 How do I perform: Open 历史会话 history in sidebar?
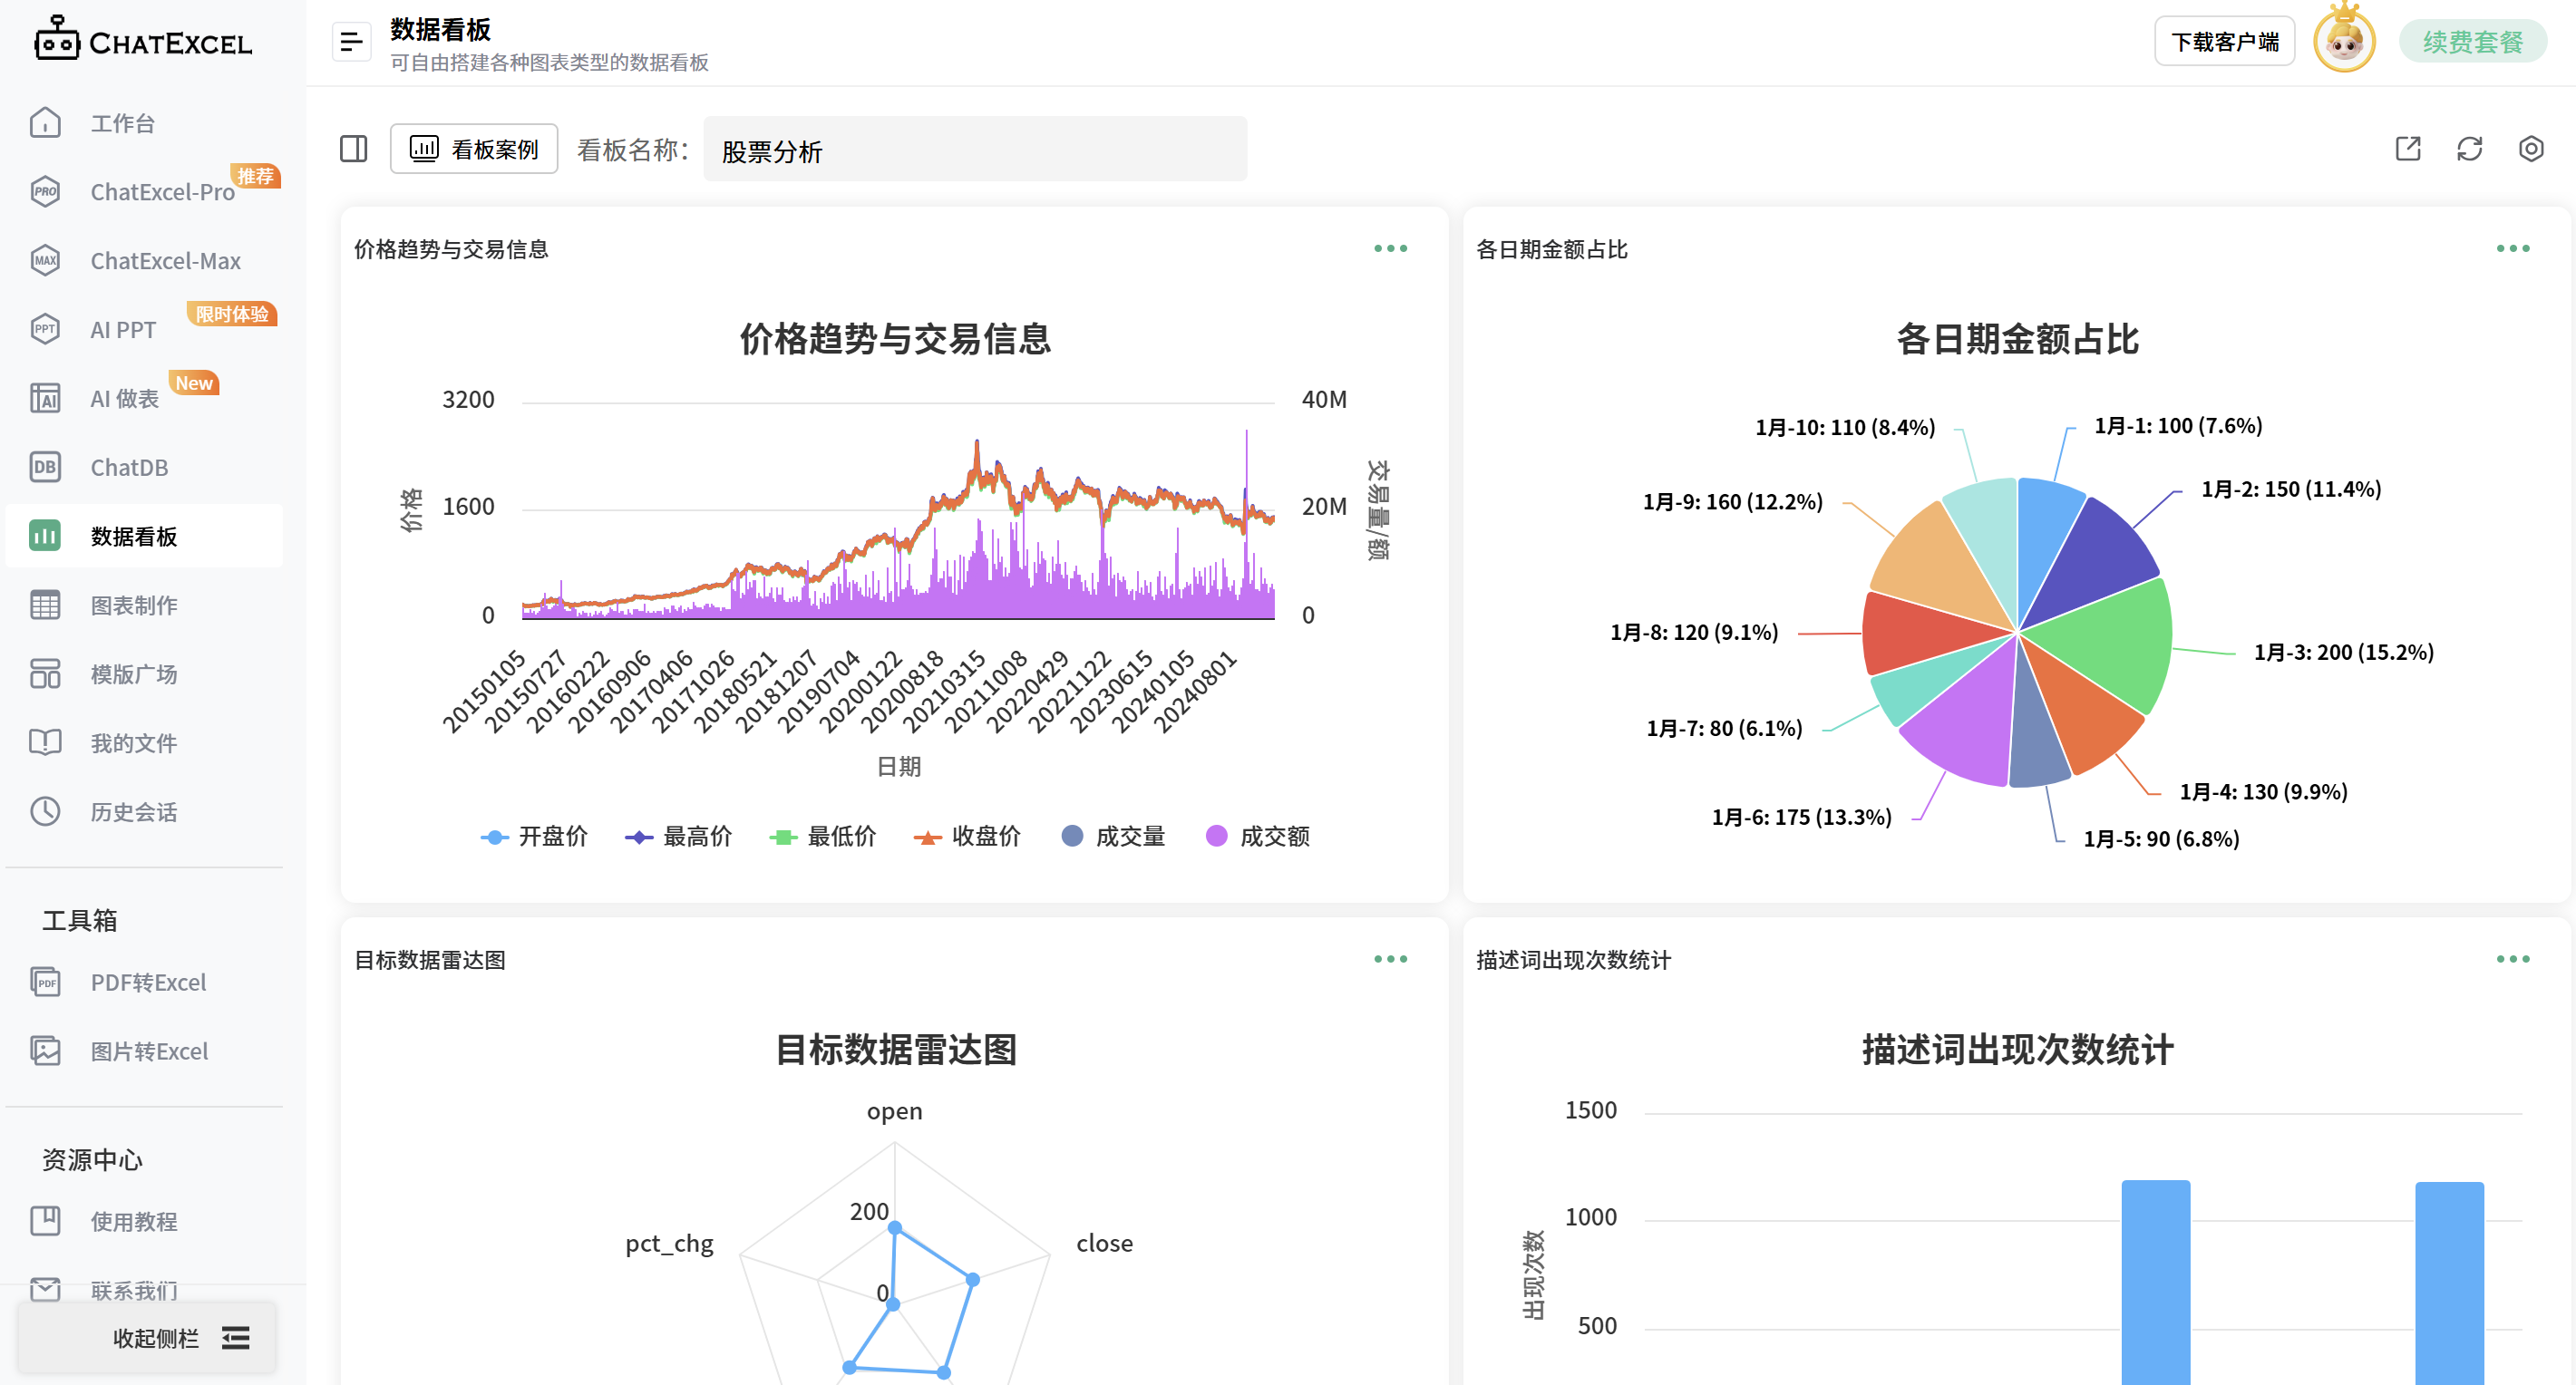(133, 812)
